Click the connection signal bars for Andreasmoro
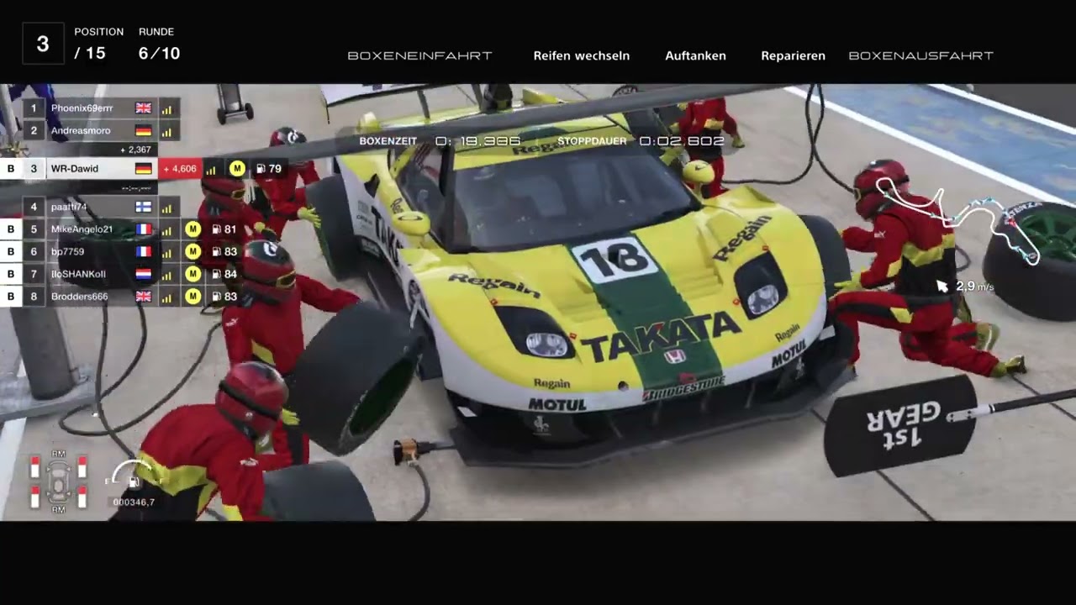 pos(166,131)
